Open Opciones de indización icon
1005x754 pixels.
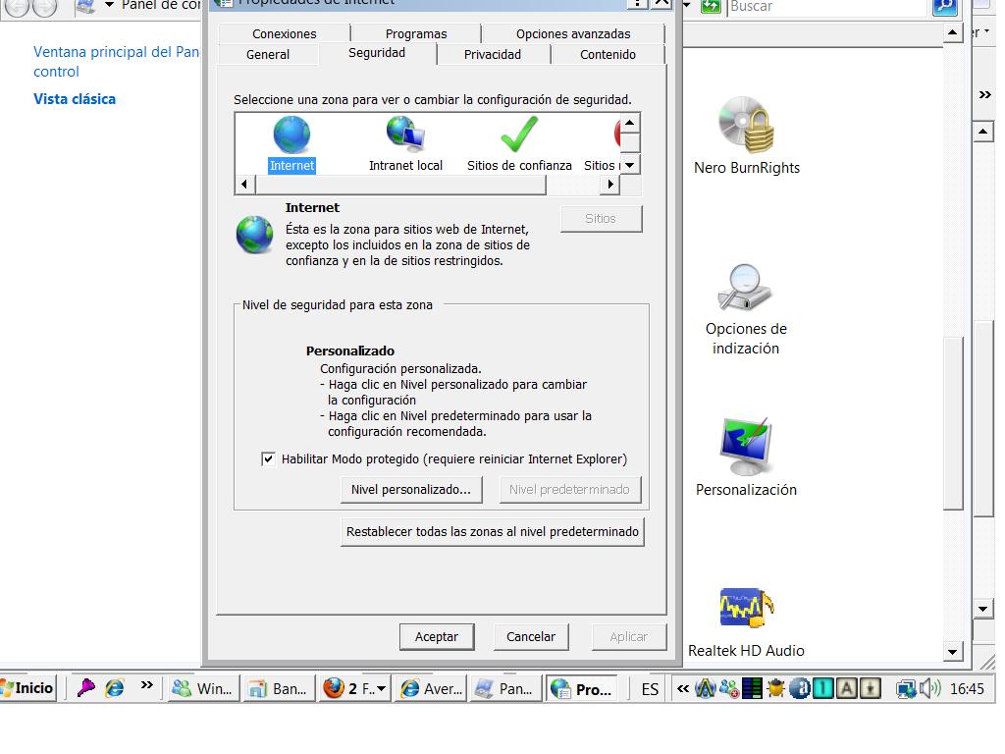coord(746,289)
